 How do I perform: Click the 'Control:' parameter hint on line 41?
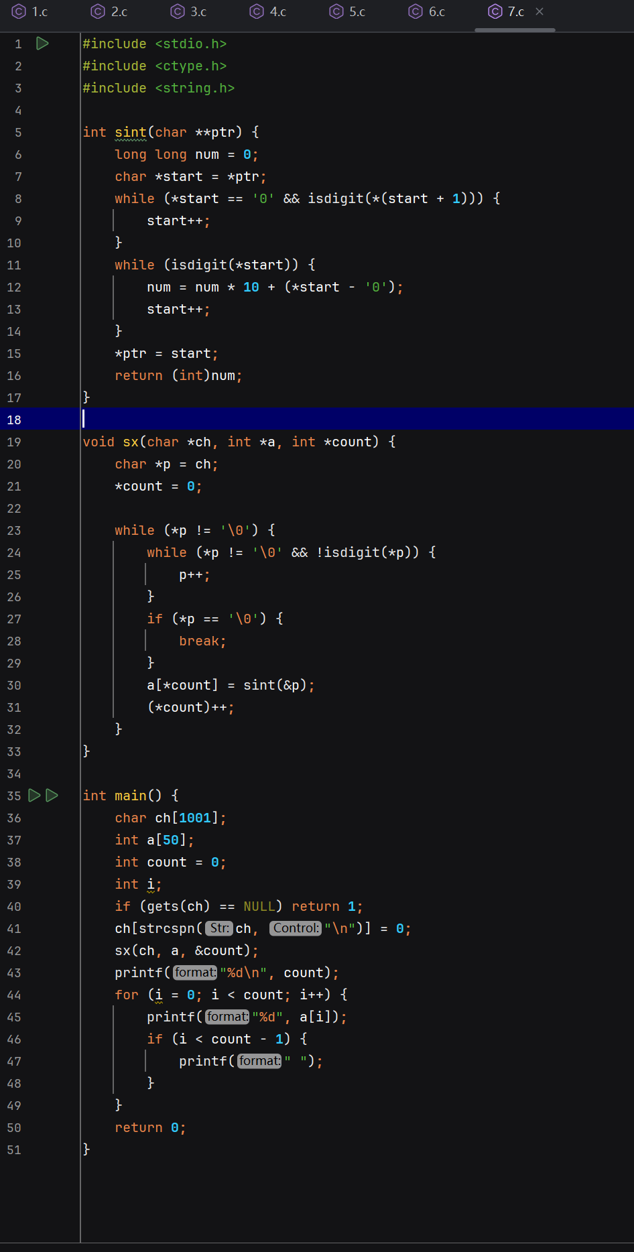(296, 928)
